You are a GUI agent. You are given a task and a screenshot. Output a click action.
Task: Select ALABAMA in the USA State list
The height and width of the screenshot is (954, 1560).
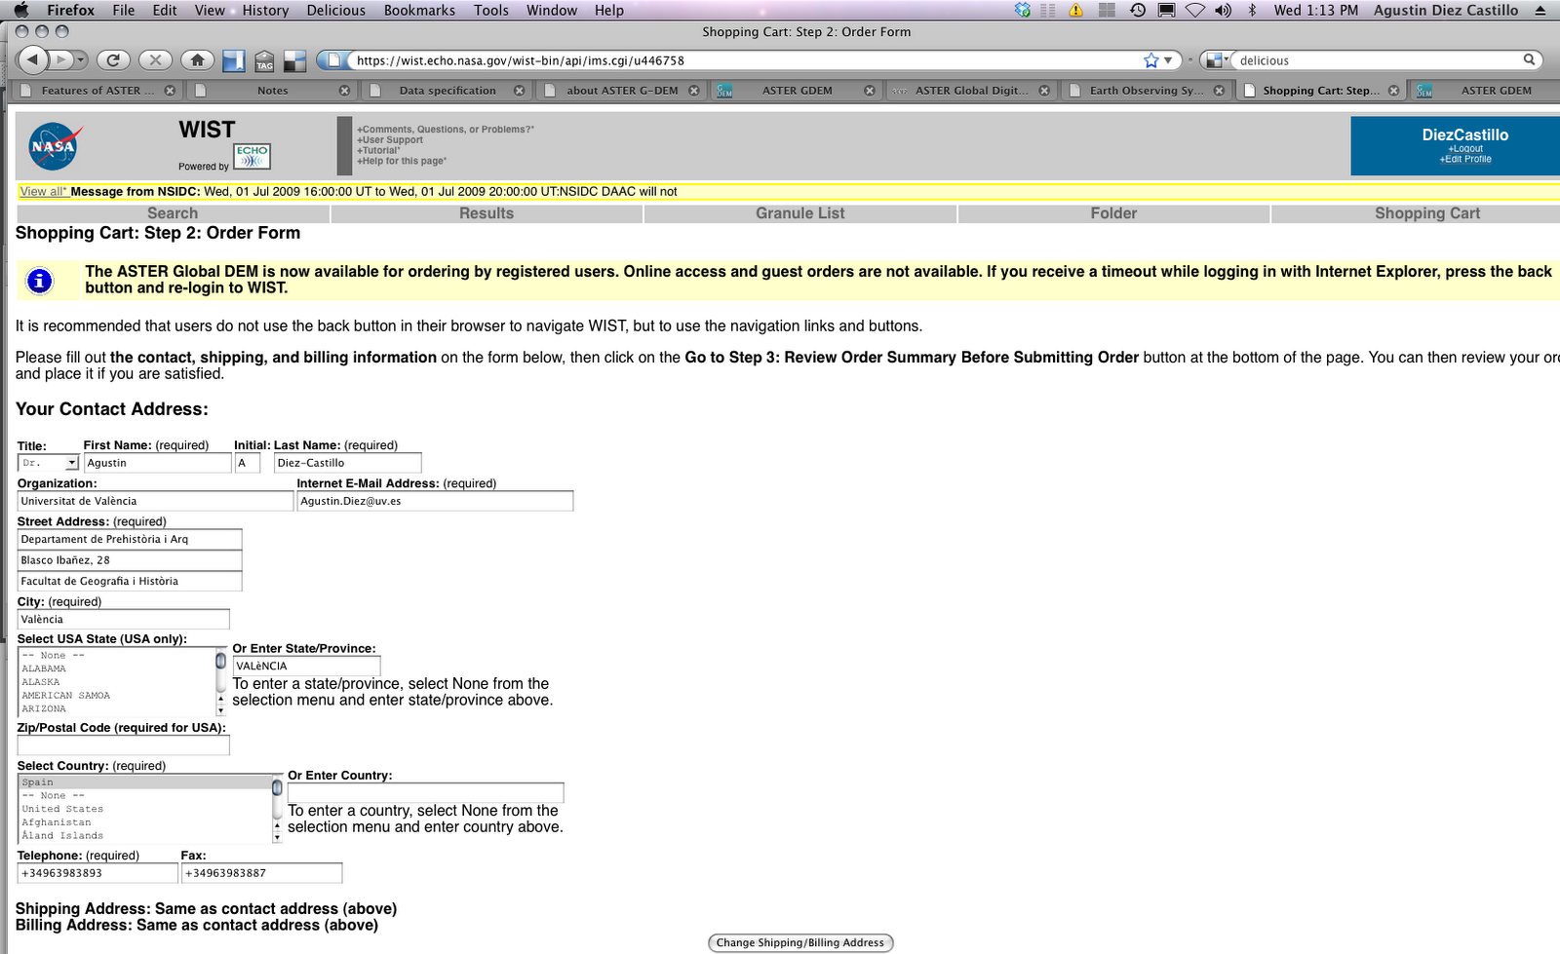[115, 668]
